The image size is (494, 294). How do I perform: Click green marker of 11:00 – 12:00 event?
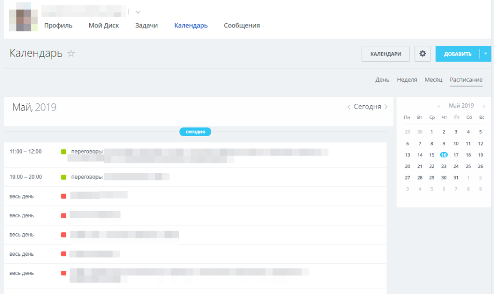(x=64, y=152)
